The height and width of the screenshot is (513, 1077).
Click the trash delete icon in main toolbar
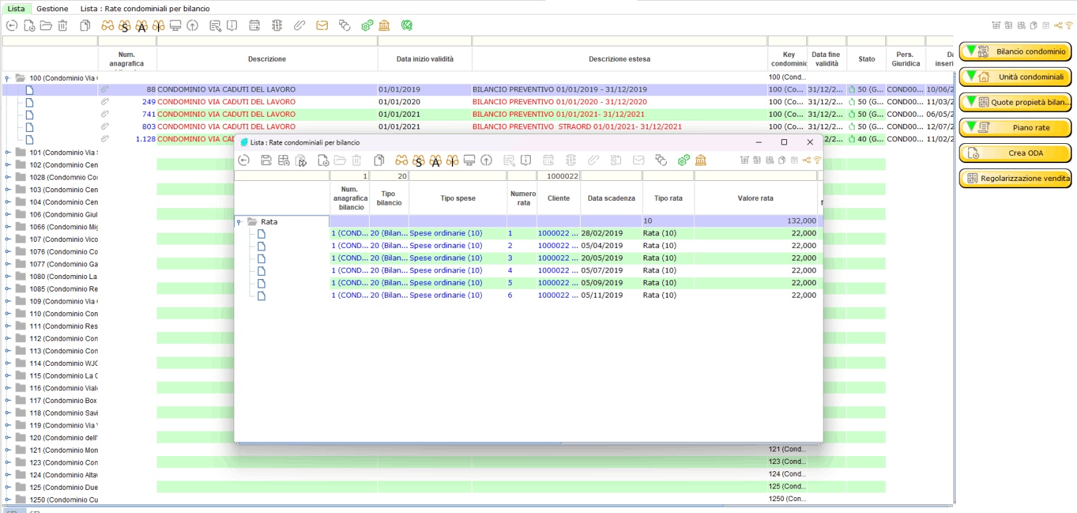click(63, 26)
